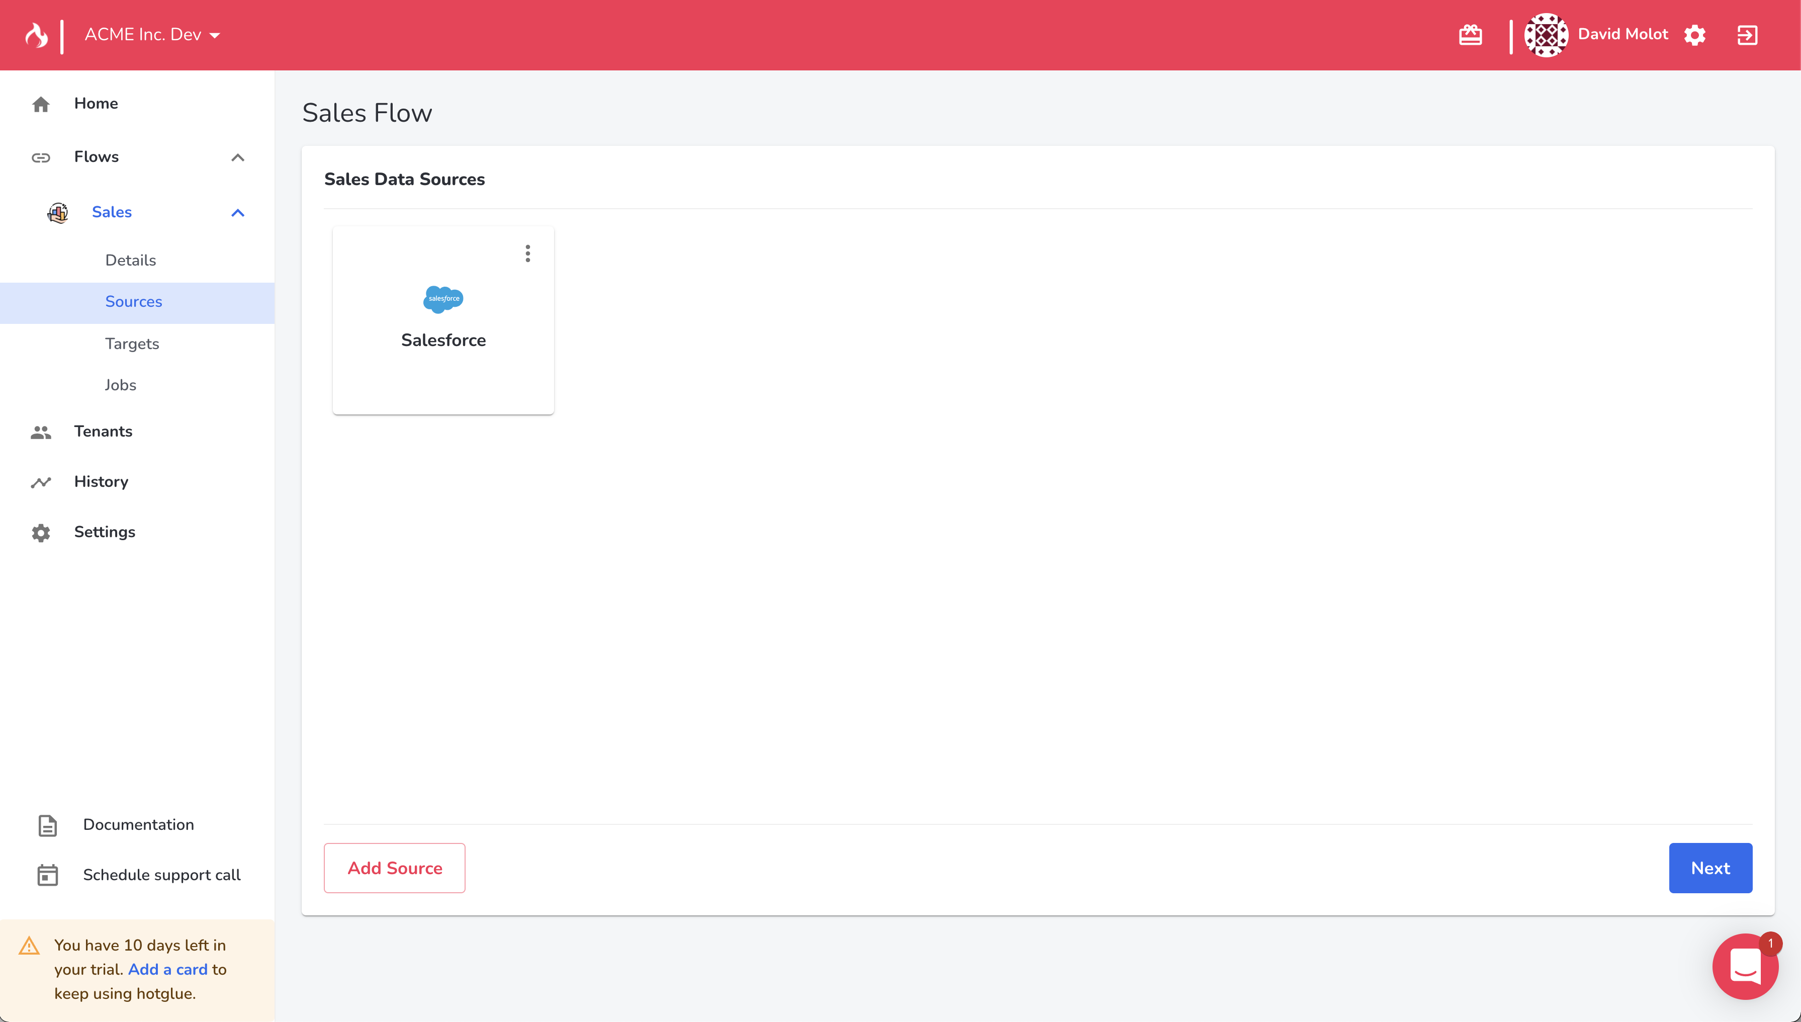Click David Molot's profile avatar

(1546, 34)
